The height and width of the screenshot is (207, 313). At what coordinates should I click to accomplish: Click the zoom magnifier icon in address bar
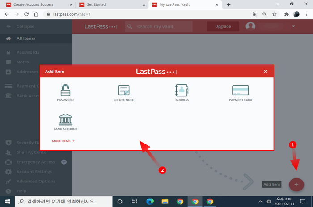click(265, 14)
